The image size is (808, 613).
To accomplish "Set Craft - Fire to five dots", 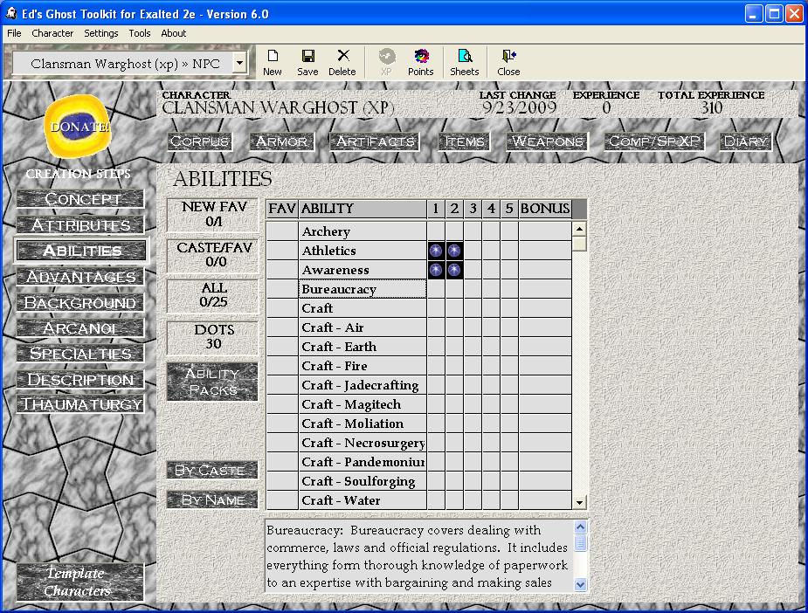I will click(509, 366).
